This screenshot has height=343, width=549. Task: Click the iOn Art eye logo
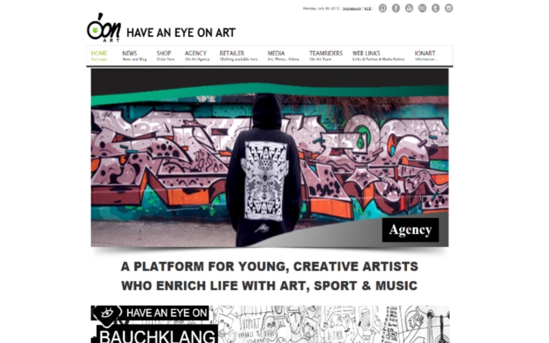click(104, 27)
